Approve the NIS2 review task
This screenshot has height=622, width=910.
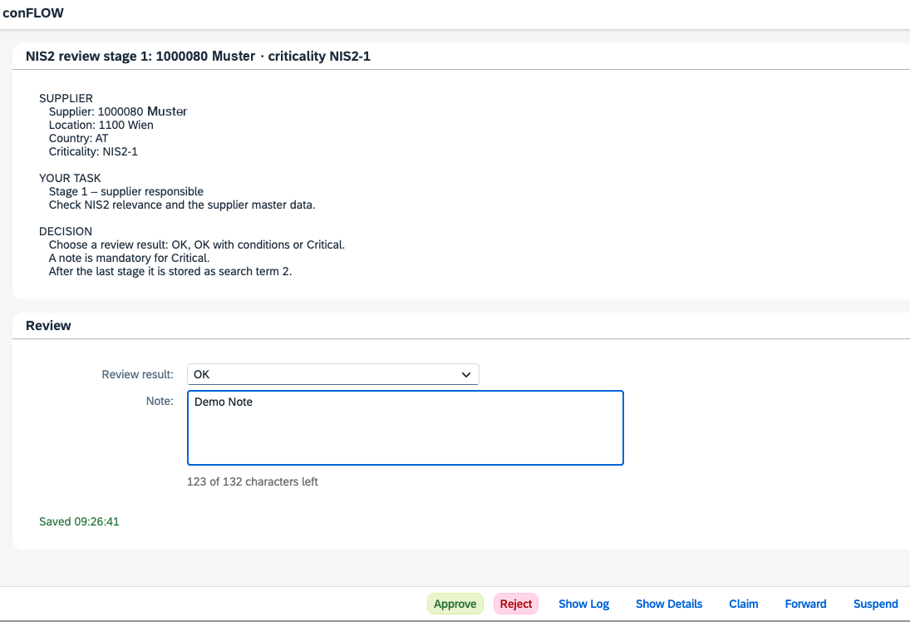pyautogui.click(x=455, y=604)
